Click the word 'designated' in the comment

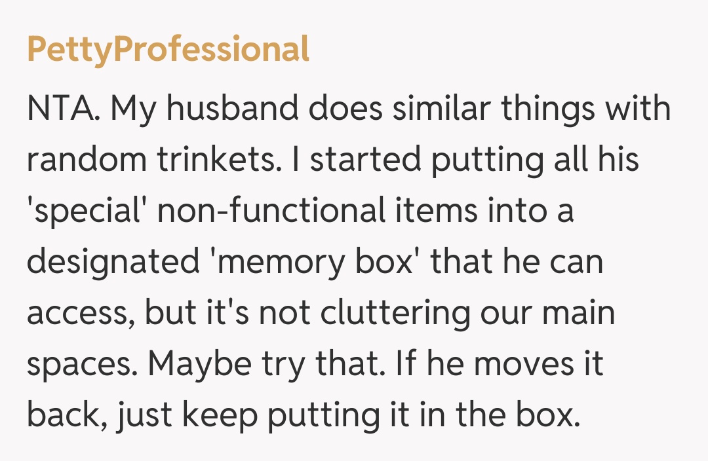113,262
